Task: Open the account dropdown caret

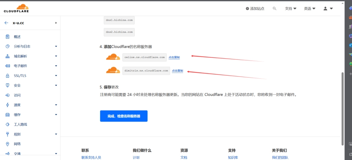Action: (x=331, y=9)
